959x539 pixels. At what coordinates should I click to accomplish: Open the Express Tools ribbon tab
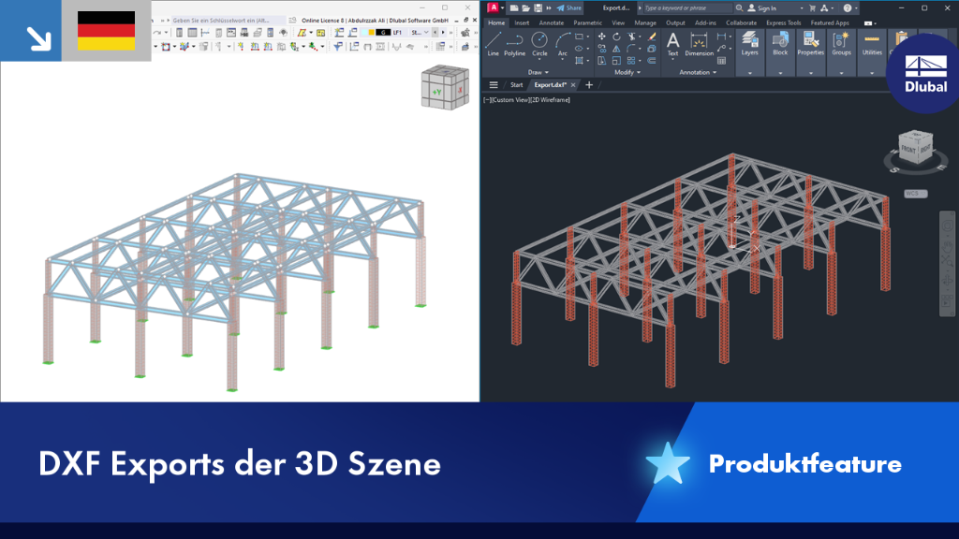pos(784,22)
